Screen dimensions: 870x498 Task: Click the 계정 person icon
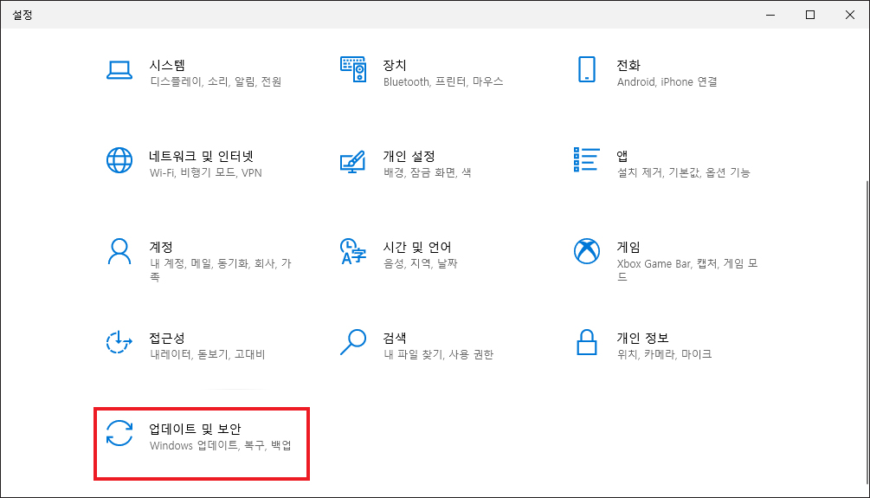[119, 251]
